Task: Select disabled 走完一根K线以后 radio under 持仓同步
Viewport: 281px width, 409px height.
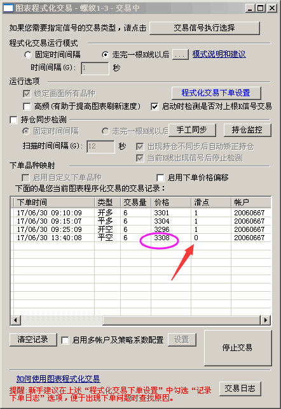Action: coord(105,131)
